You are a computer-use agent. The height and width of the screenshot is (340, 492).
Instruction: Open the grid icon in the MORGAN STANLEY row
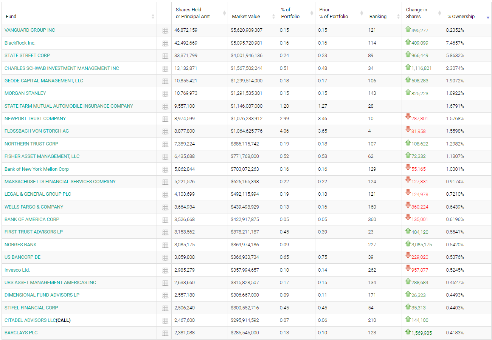click(x=165, y=94)
